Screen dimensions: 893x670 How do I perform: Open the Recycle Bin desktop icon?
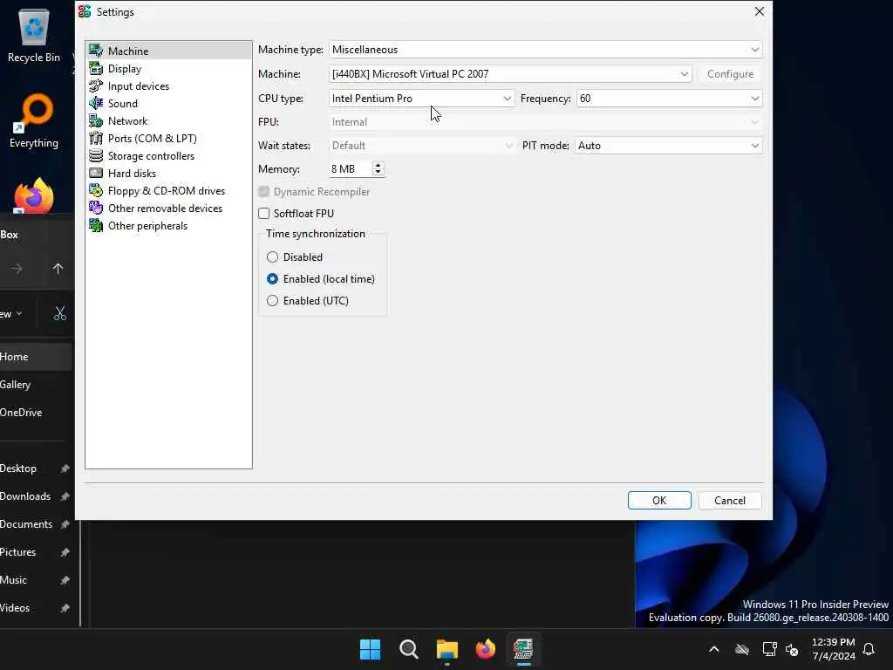[34, 35]
